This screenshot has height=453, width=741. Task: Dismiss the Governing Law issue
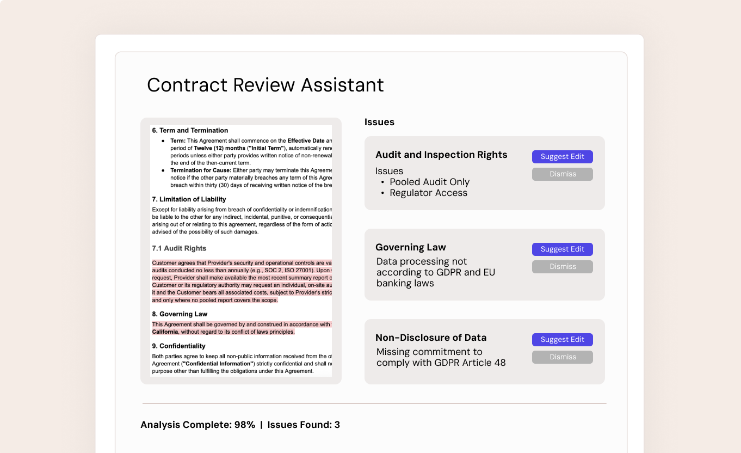[562, 266]
